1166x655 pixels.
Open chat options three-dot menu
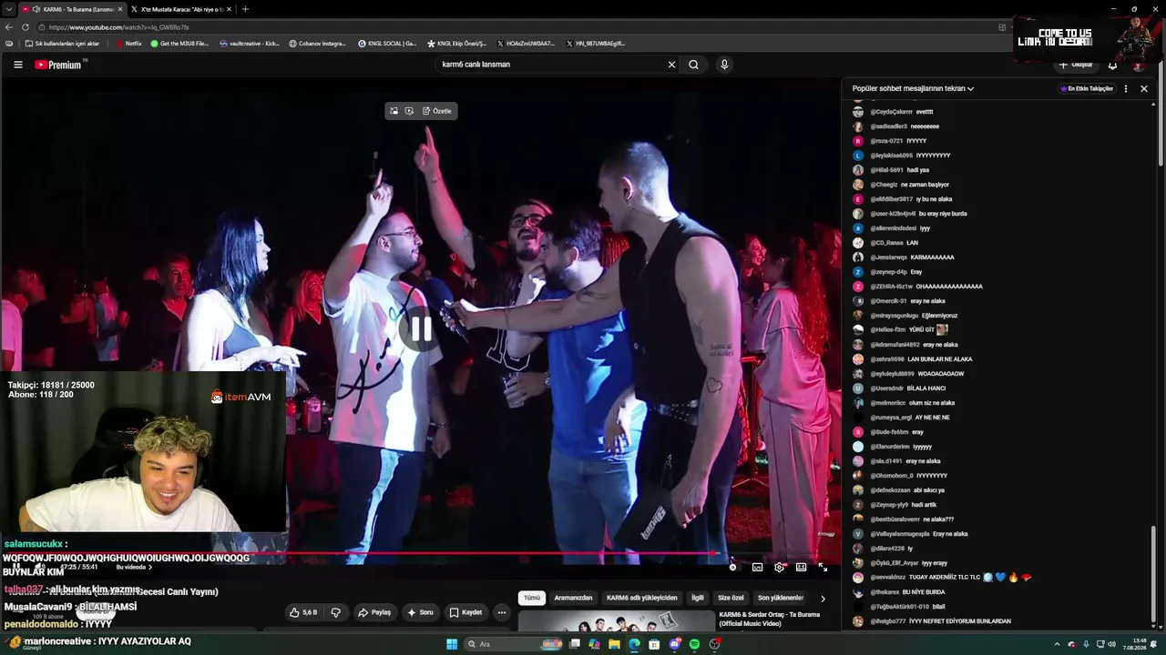1126,88
